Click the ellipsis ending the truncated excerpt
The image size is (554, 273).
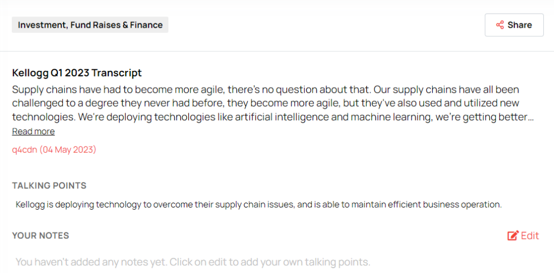coord(531,117)
